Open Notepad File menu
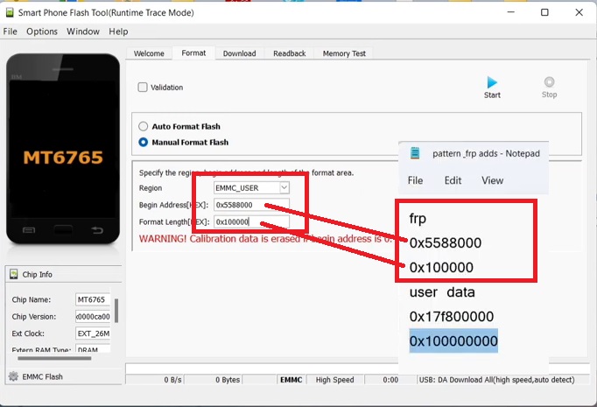Screen dimensions: 597x407 (415, 180)
